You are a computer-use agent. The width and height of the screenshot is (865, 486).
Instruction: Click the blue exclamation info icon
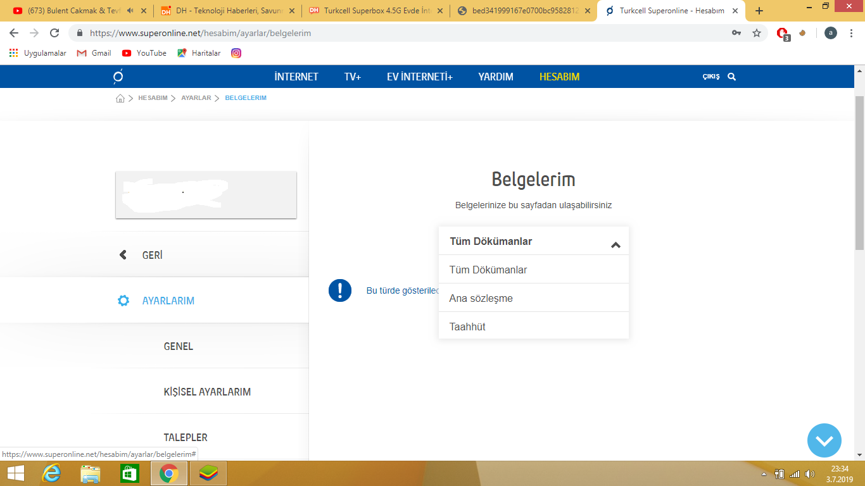340,290
